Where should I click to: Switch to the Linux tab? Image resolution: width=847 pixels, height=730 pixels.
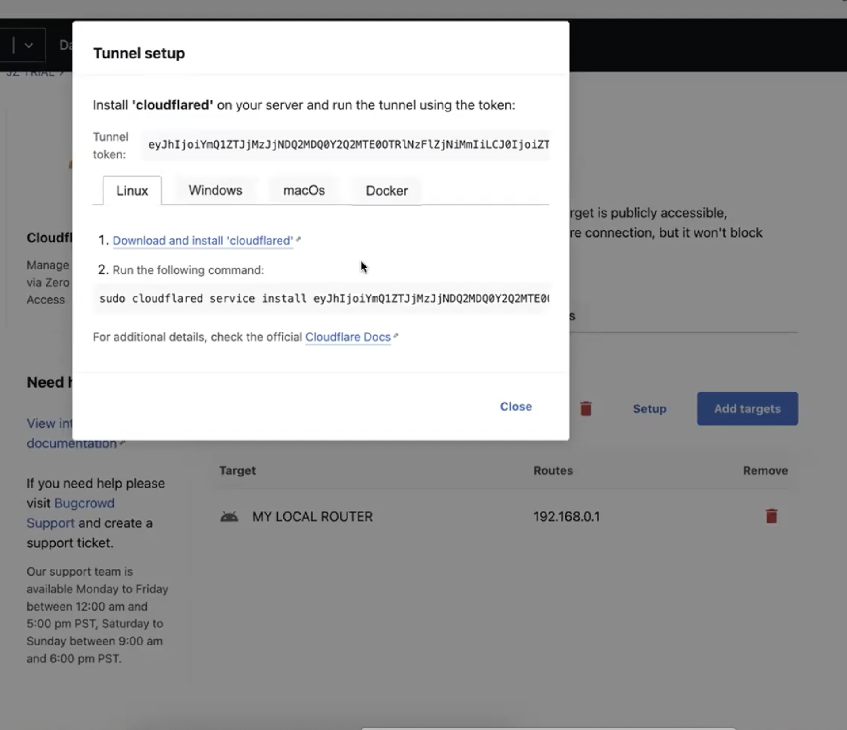[x=132, y=191]
